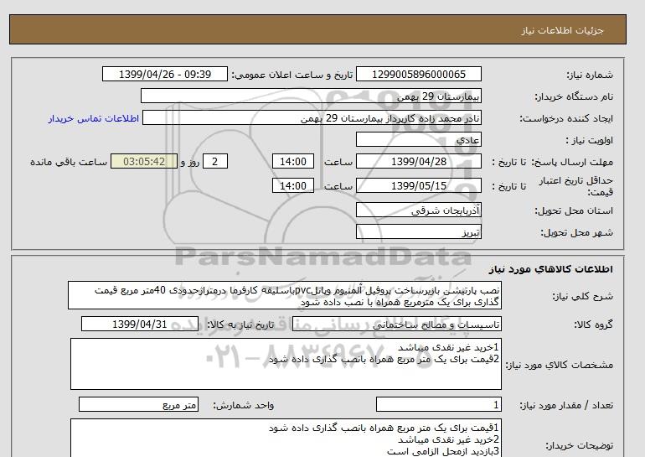The image size is (645, 457).
Task: Select remaining days field showing 2
Action: tap(214, 162)
